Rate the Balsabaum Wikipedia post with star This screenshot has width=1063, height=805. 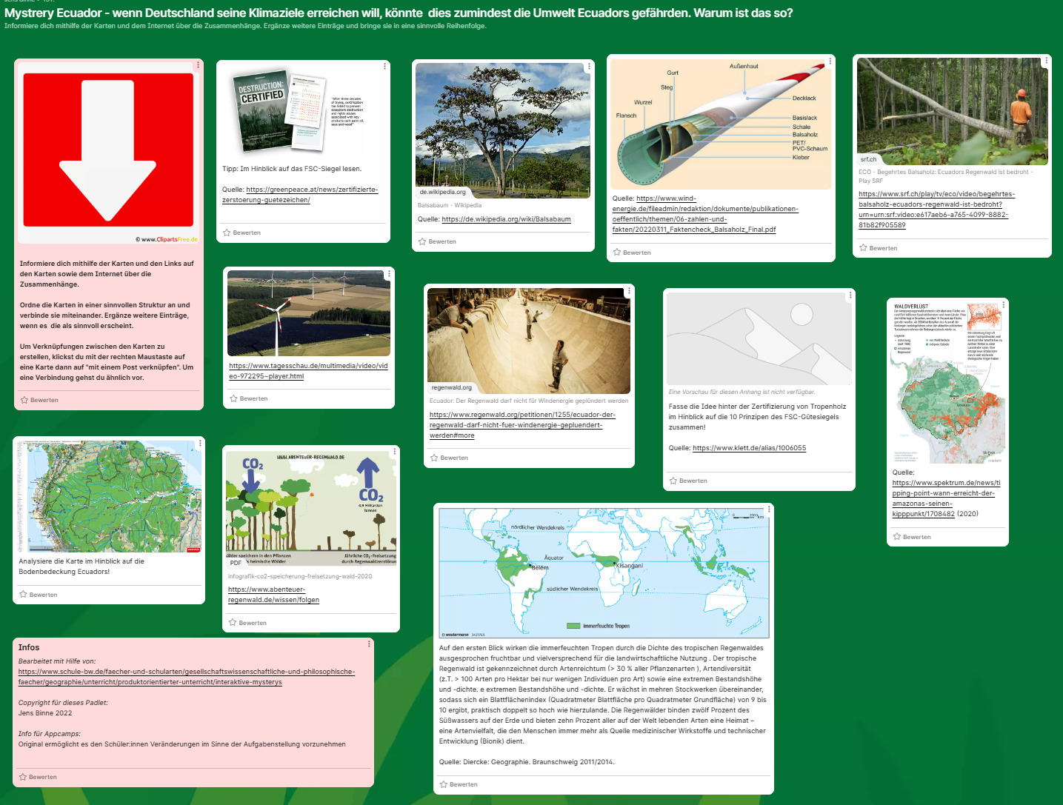click(422, 242)
